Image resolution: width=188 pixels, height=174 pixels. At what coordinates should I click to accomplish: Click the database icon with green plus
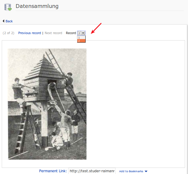pyautogui.click(x=8, y=7)
